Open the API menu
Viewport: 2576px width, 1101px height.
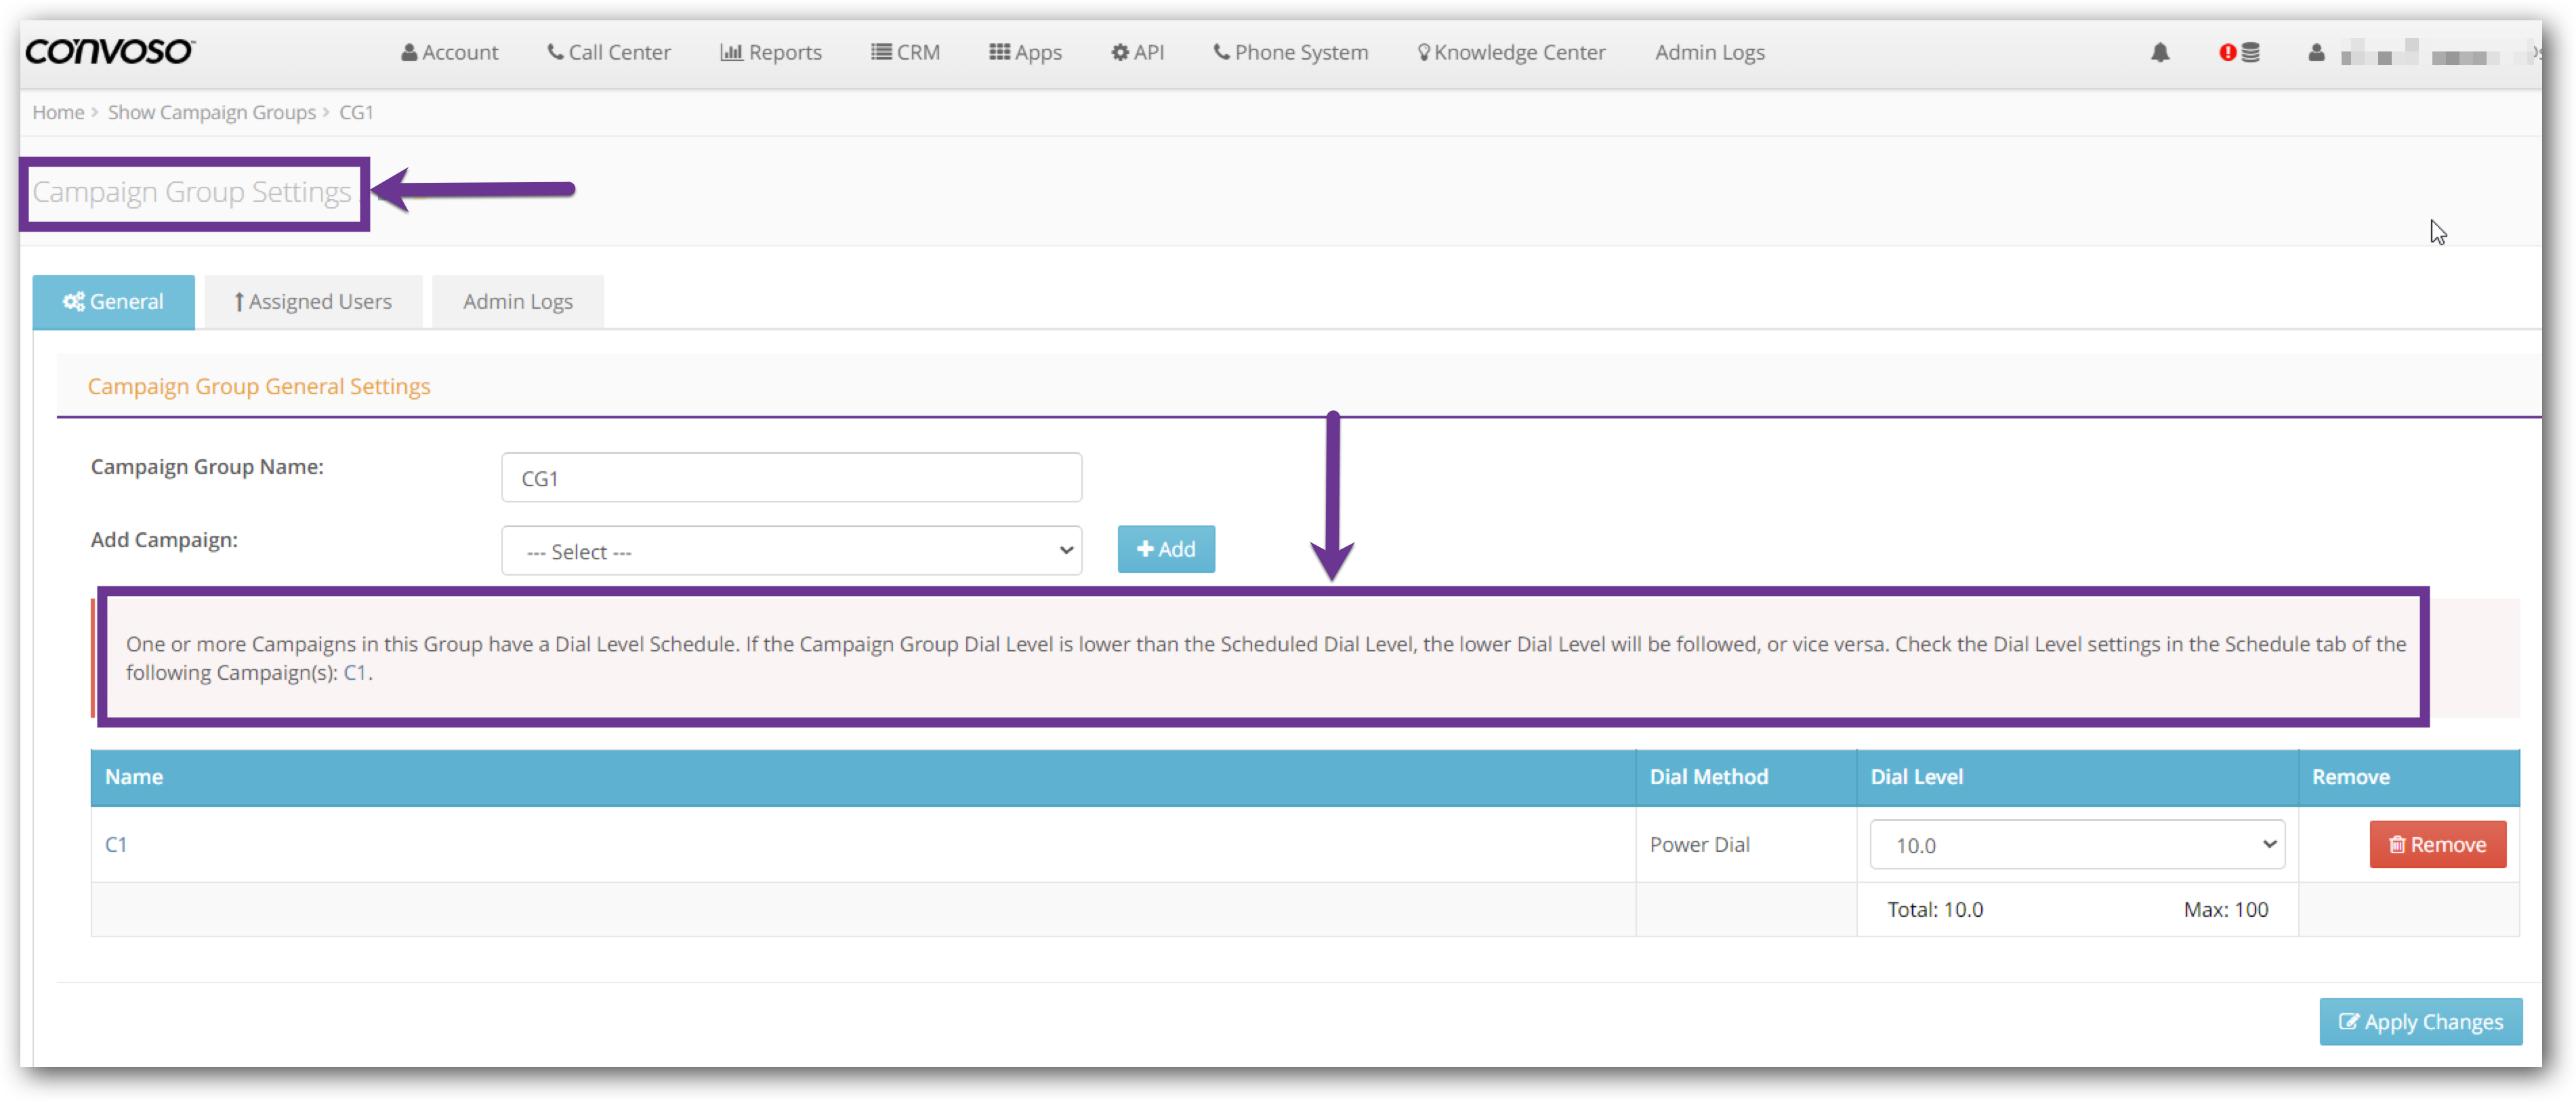1138,52
